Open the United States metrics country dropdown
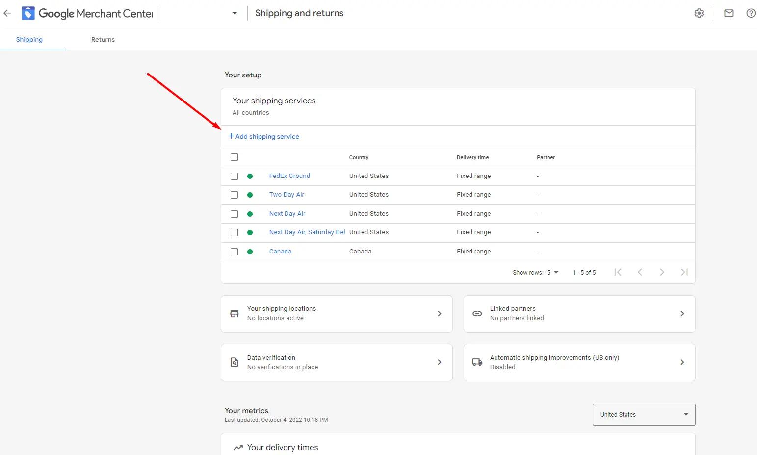The image size is (757, 455). coord(644,415)
